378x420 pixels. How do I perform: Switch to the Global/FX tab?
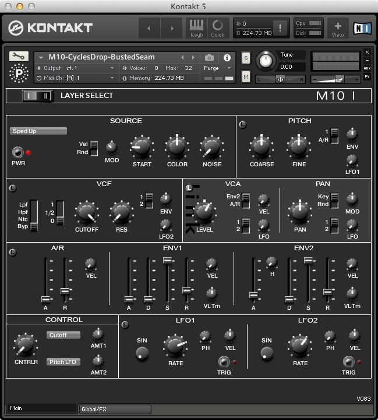point(115,409)
